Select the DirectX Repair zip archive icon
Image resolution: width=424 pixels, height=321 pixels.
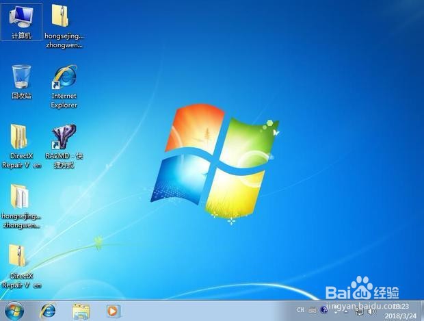[x=21, y=267]
